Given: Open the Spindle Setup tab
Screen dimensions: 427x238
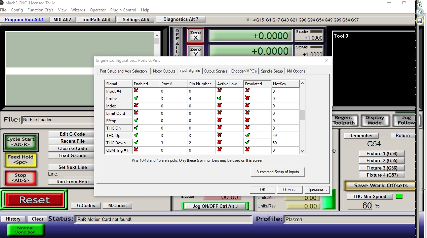Looking at the screenshot, I should [x=272, y=71].
